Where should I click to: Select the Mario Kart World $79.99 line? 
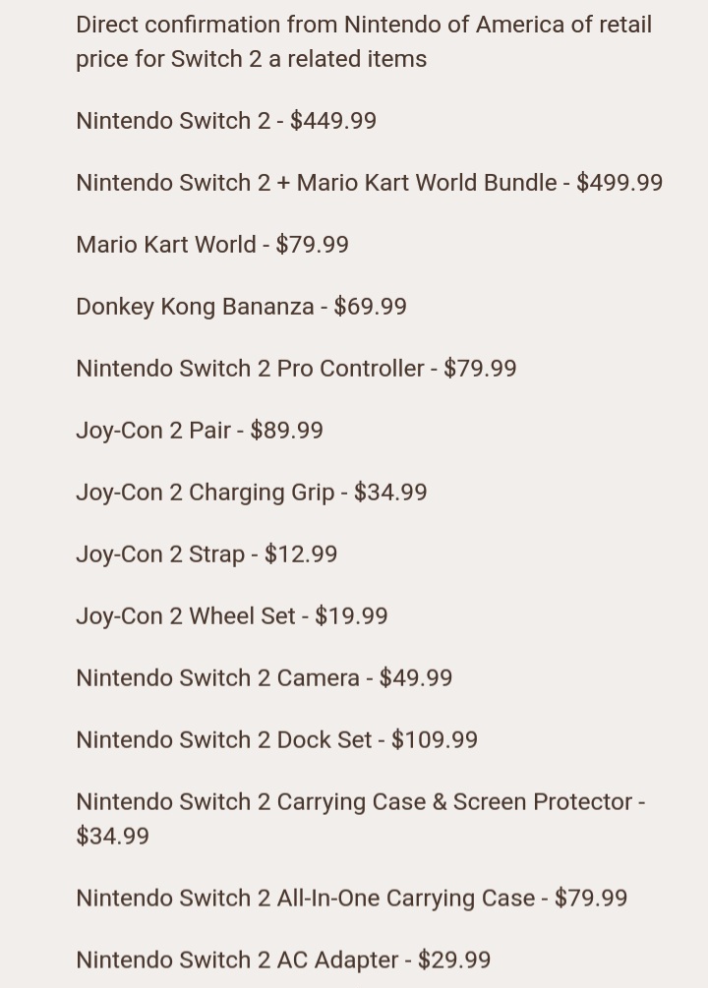[212, 244]
